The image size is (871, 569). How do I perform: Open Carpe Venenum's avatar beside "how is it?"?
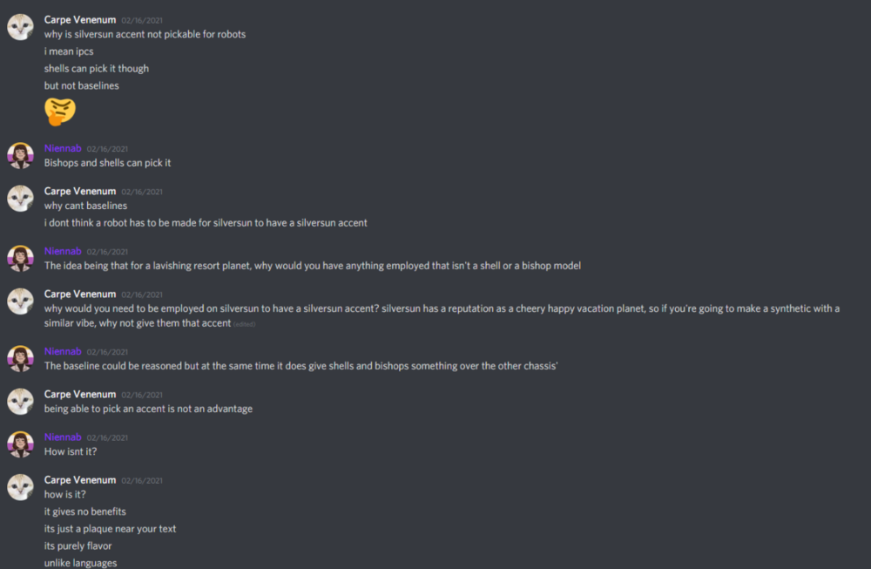[21, 487]
